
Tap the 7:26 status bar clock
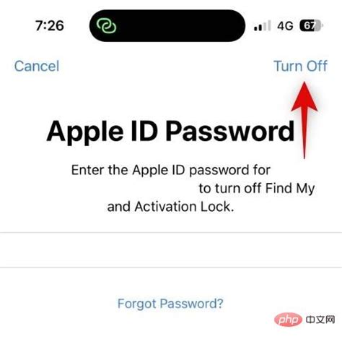pyautogui.click(x=50, y=25)
